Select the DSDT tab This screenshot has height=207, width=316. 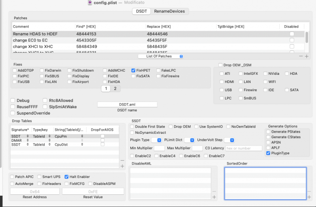pos(141,11)
